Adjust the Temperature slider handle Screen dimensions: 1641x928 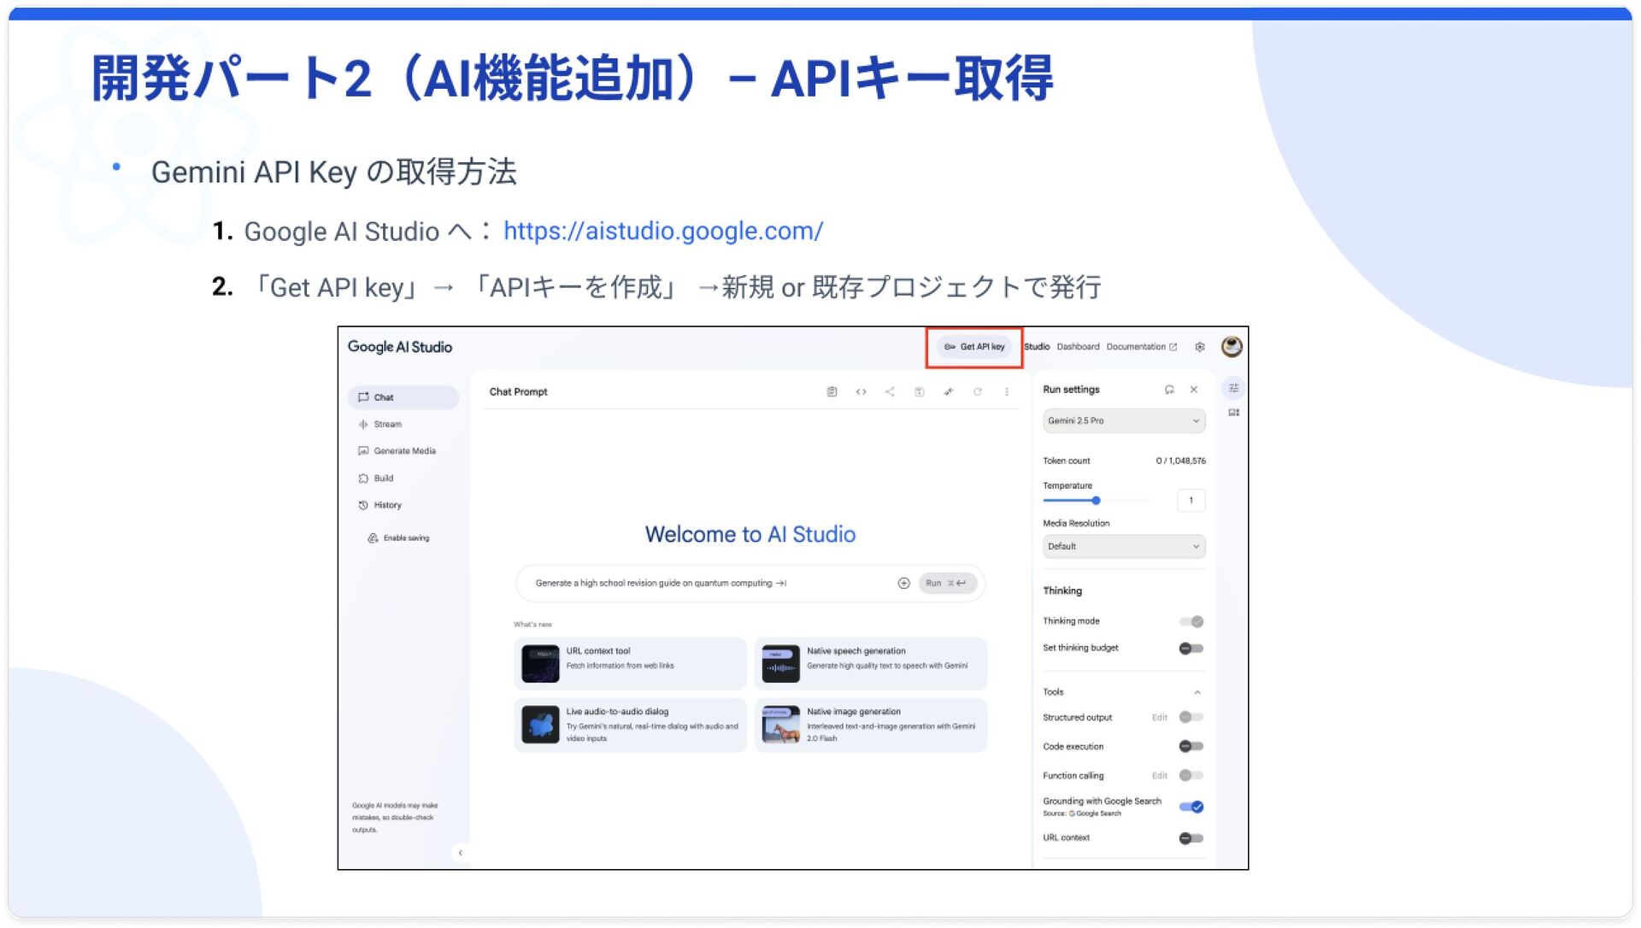(x=1096, y=501)
